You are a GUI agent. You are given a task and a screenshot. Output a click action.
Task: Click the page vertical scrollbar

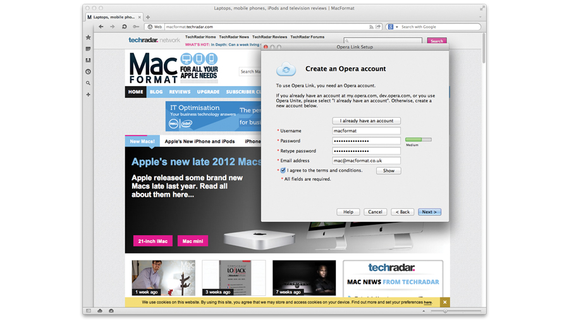pyautogui.click(x=484, y=48)
